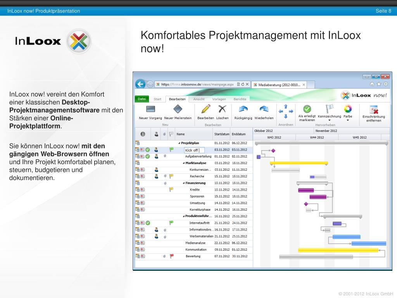This screenshot has width=397, height=298.
Task: Click the Löschen X icon
Action: [x=222, y=109]
